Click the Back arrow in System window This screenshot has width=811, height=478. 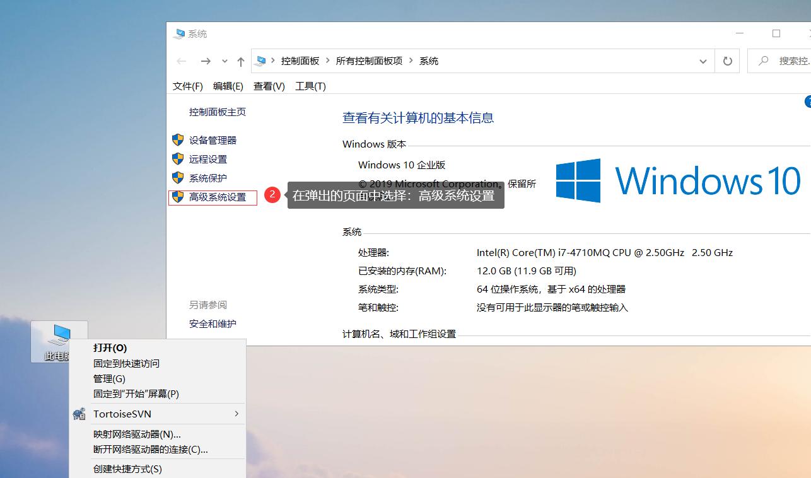pyautogui.click(x=182, y=61)
